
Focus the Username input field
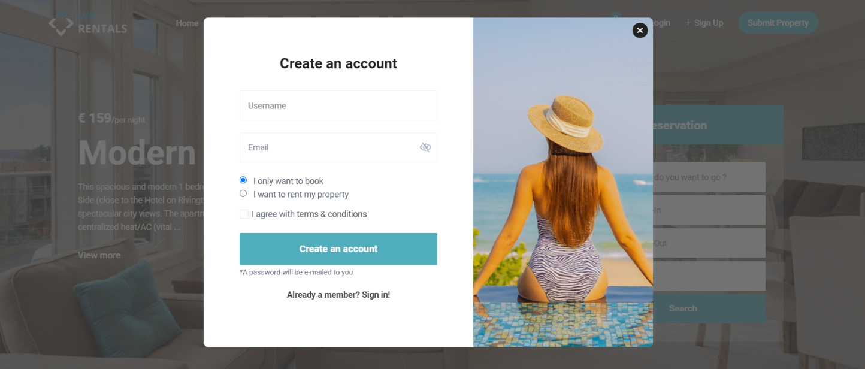click(338, 105)
